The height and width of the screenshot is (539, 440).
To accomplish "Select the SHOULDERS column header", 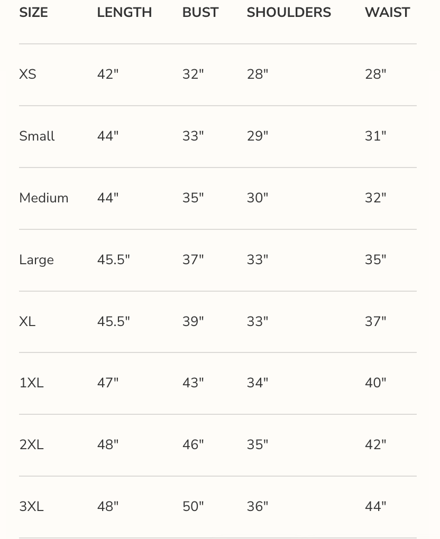I will point(289,13).
